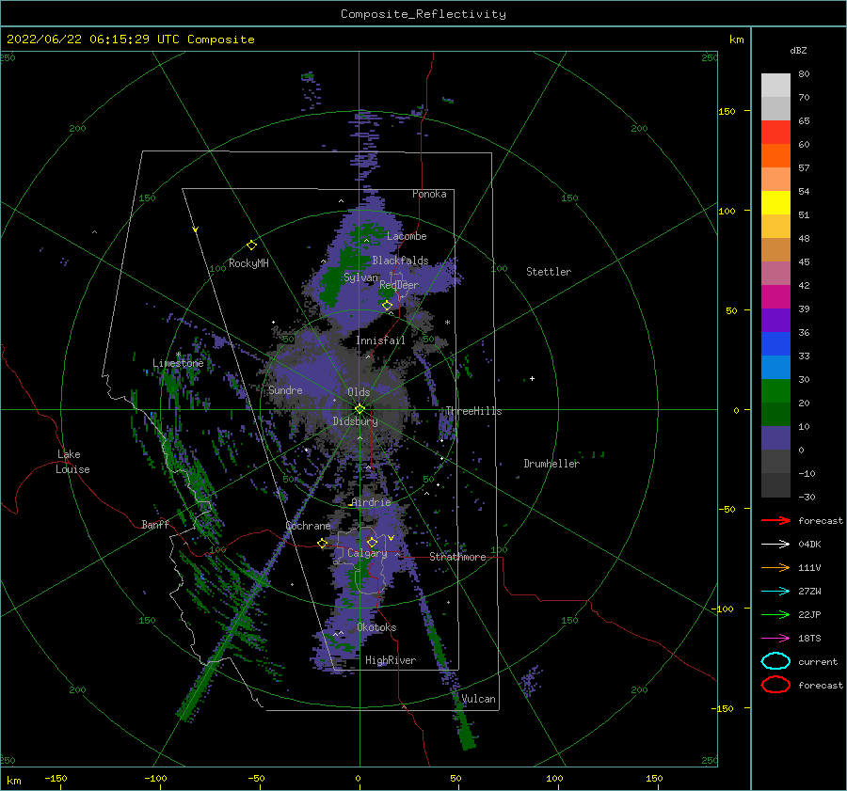Select the Drumheller label

(x=551, y=464)
